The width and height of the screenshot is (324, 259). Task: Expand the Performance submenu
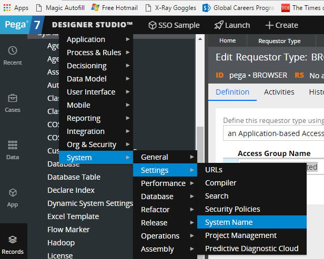[165, 183]
